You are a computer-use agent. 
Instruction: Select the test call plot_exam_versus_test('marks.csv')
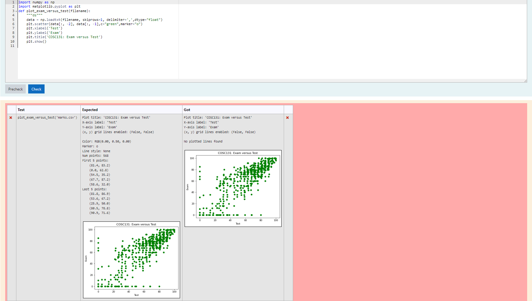[x=47, y=118]
